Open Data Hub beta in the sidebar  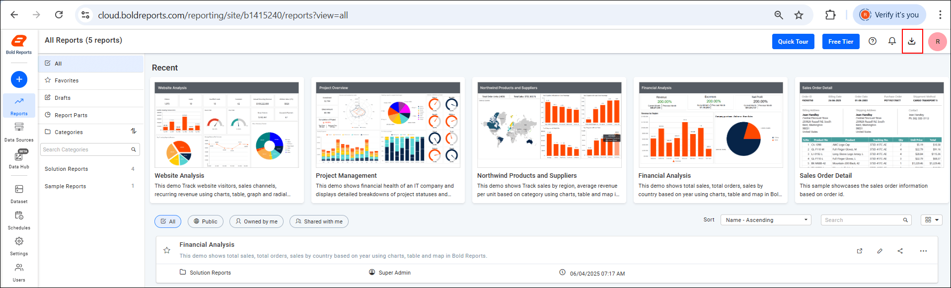[19, 159]
